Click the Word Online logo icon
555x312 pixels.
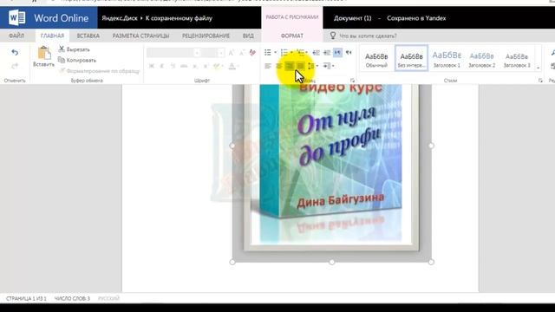[x=17, y=17]
